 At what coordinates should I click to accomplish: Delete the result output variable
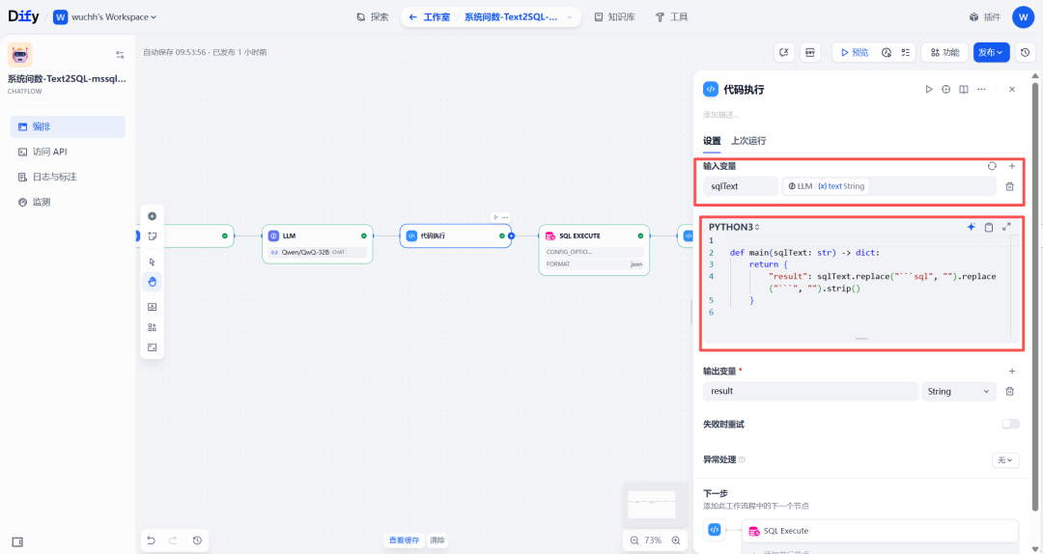(x=1009, y=391)
